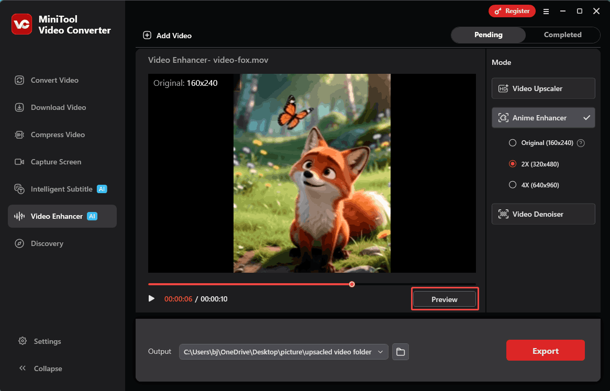This screenshot has width=610, height=391.
Task: Click the playback progress slider handle
Action: [x=352, y=284]
